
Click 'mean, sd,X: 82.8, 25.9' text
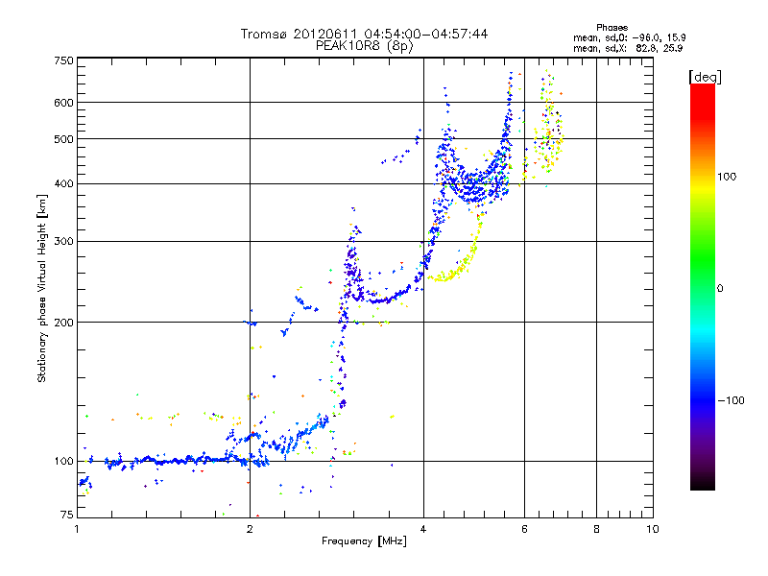click(x=628, y=48)
